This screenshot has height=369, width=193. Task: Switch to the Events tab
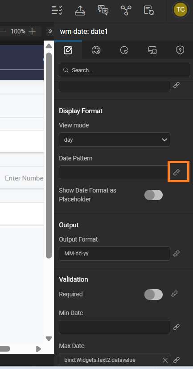pos(124,50)
